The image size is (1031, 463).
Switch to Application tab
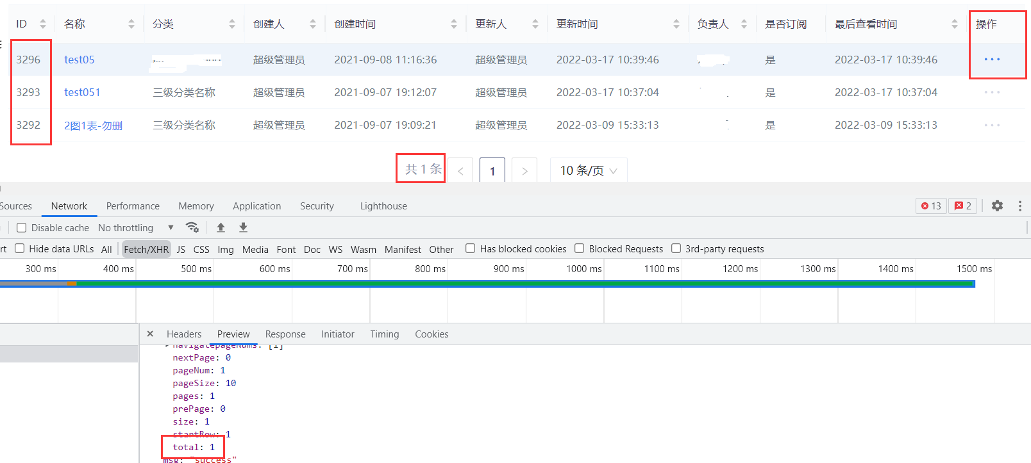(x=257, y=206)
